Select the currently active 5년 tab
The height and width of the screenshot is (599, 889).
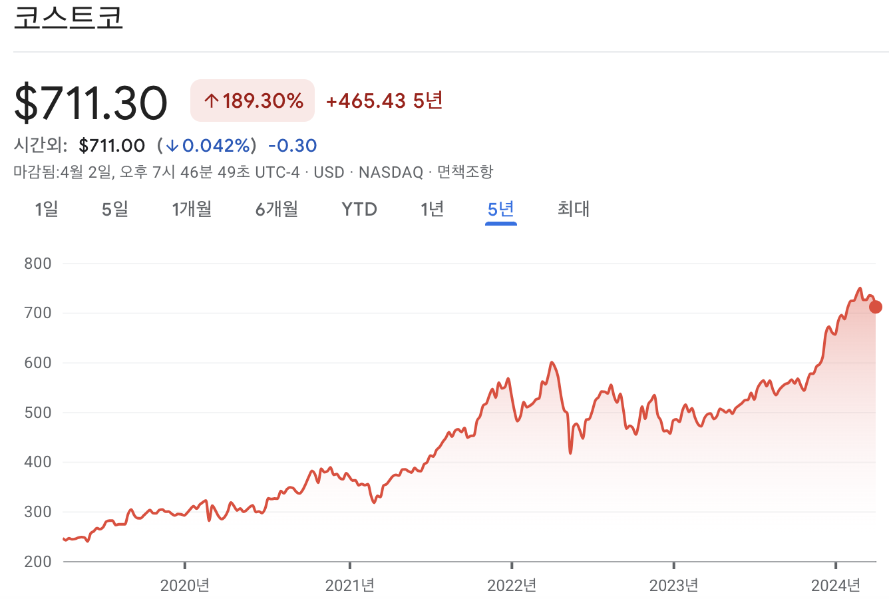point(501,209)
